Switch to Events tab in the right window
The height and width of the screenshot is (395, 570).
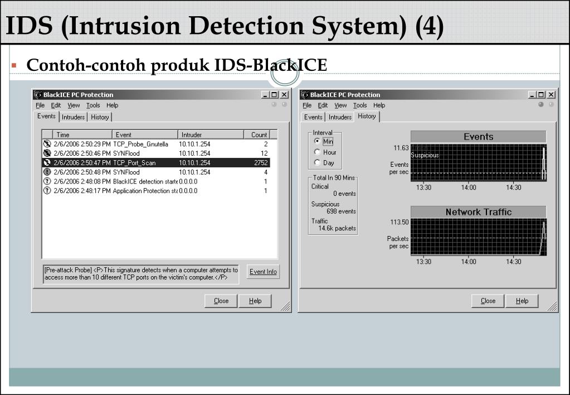[313, 117]
